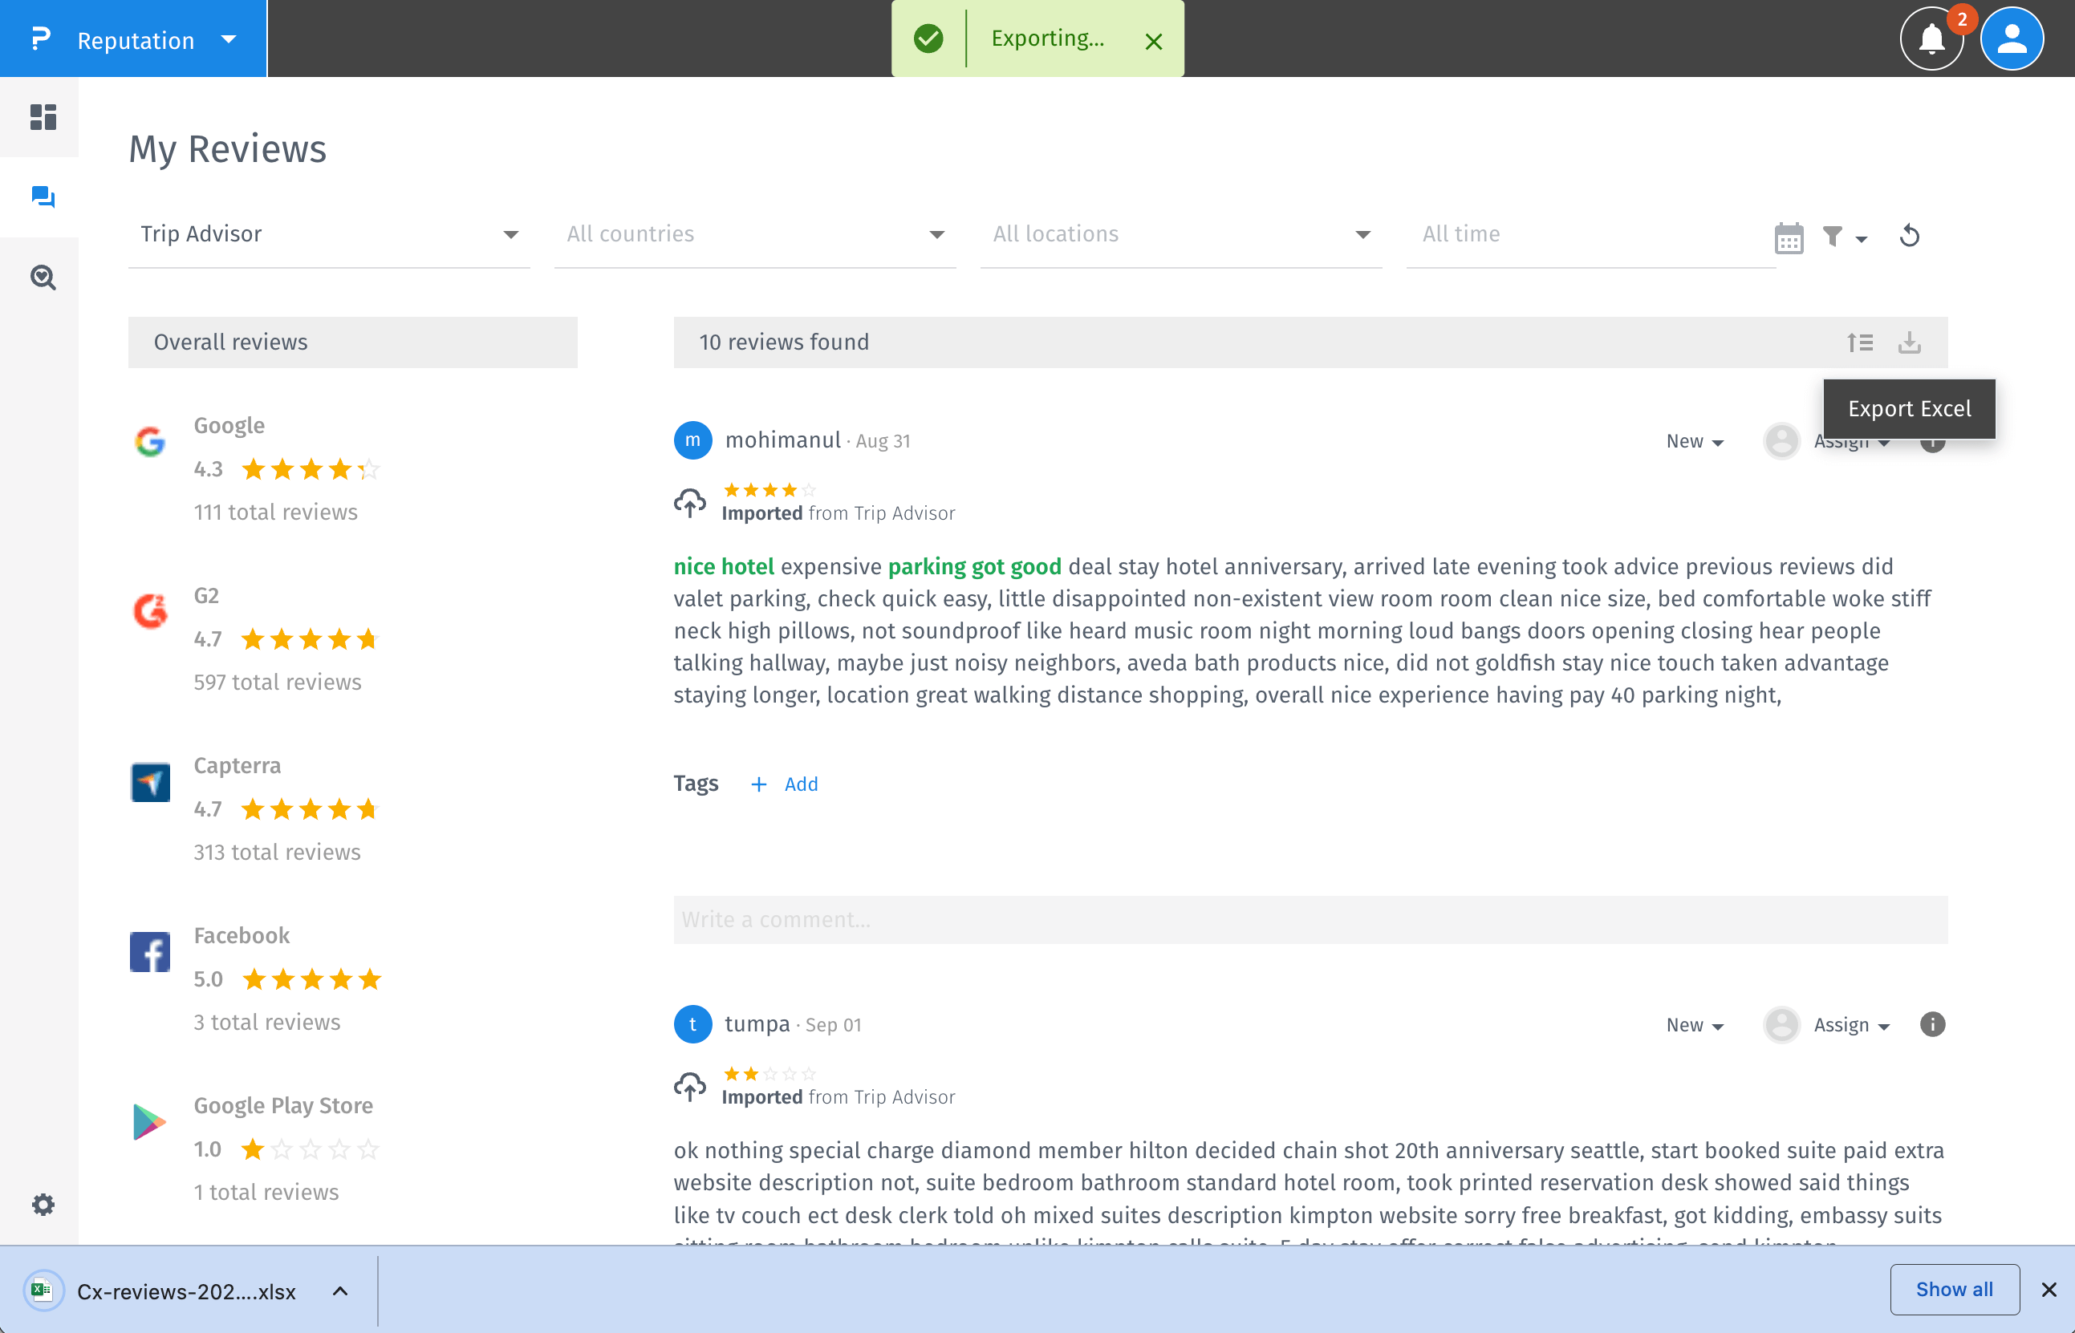
Task: Open the search insights sidebar icon
Action: coord(43,277)
